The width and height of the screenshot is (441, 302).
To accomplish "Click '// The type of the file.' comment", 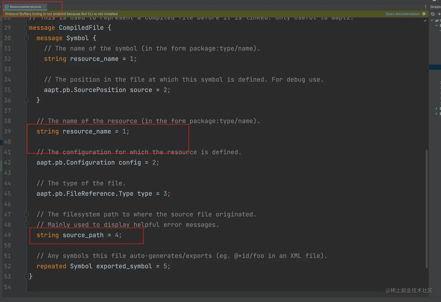I will (x=81, y=183).
